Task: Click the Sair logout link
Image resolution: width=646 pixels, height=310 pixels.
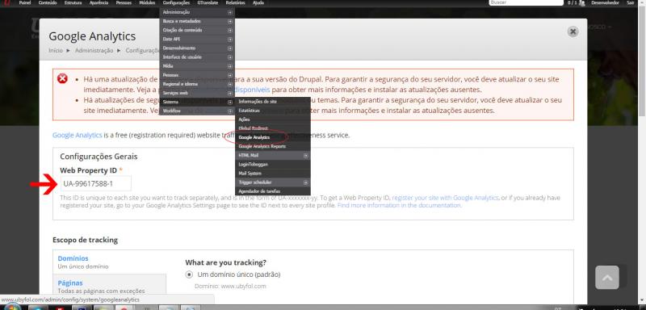Action: click(631, 3)
